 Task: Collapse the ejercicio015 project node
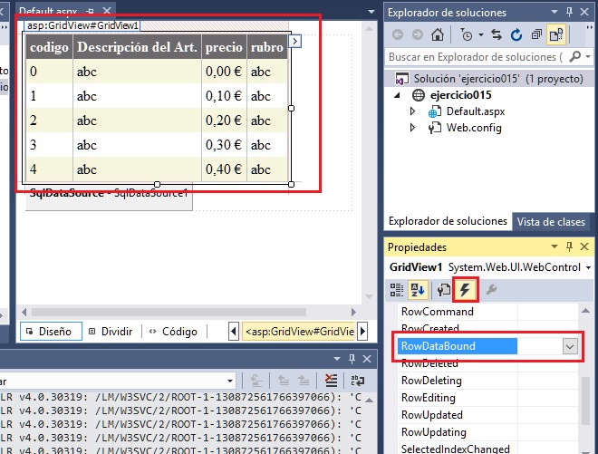pos(398,95)
